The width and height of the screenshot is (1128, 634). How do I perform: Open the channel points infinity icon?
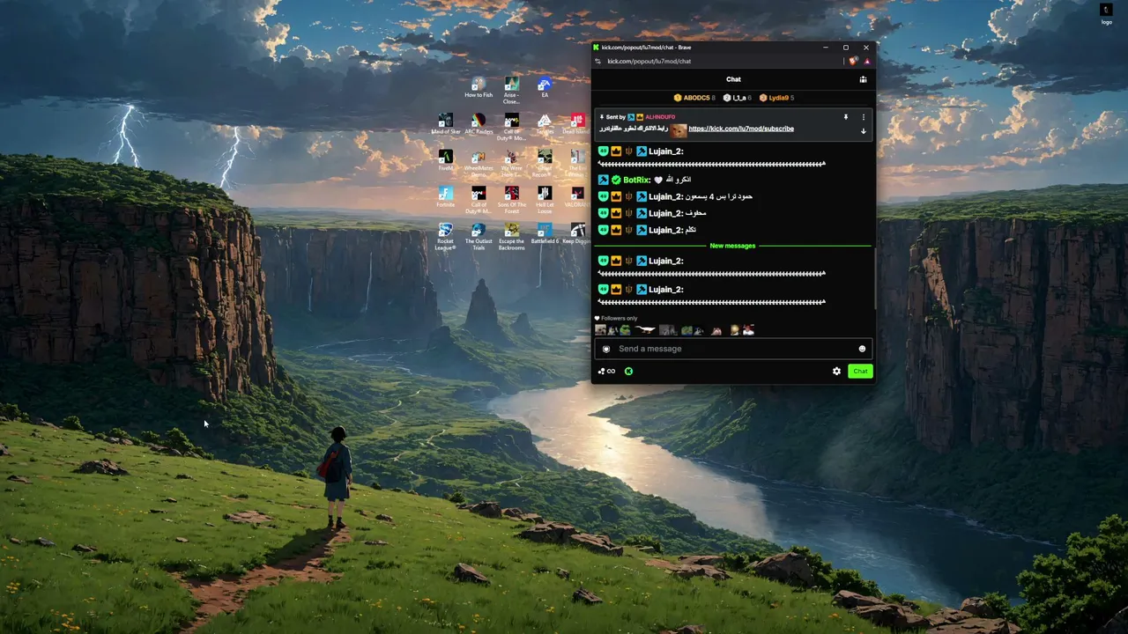pyautogui.click(x=606, y=372)
